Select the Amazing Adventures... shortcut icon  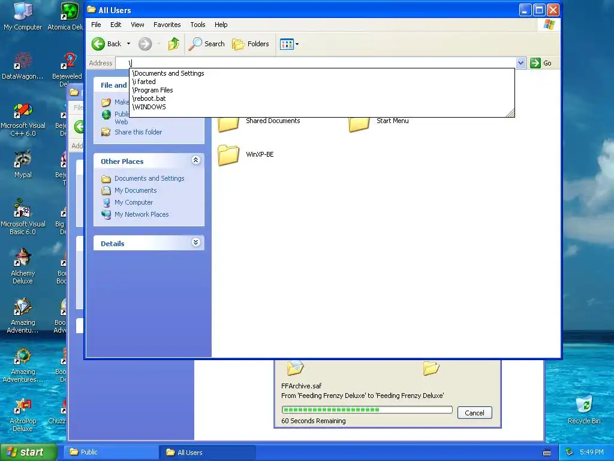tap(23, 364)
